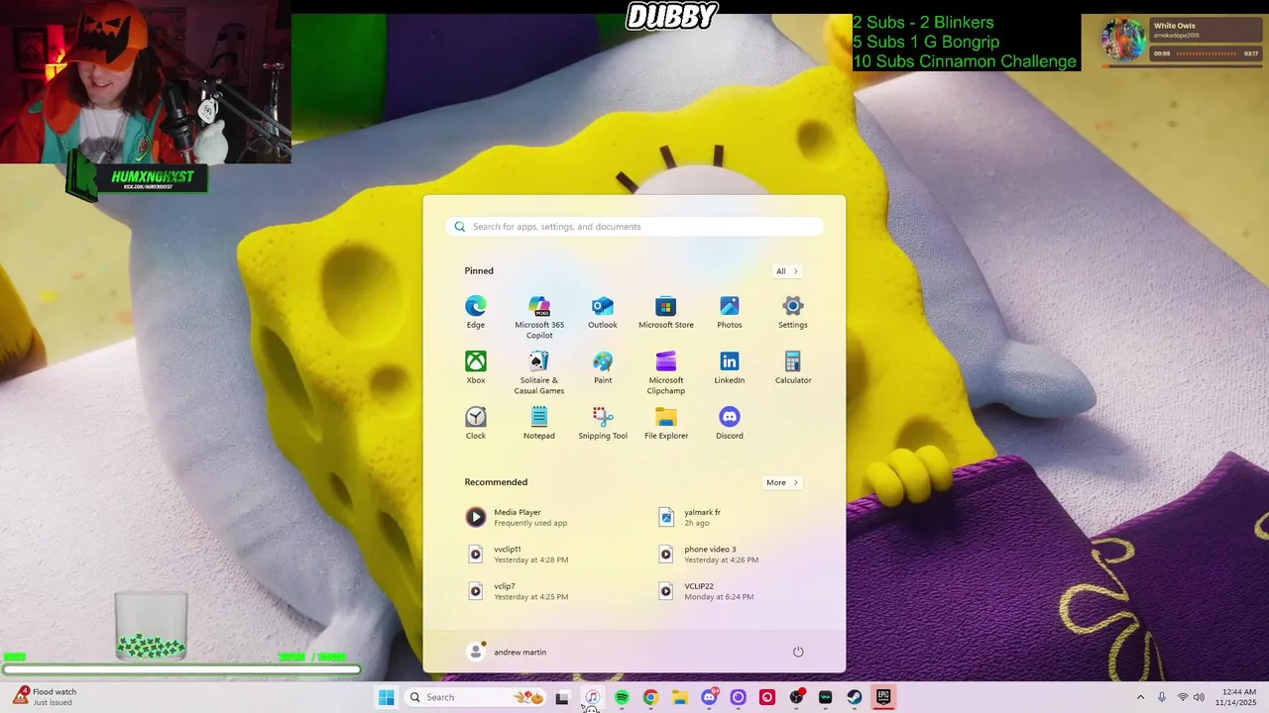Open the Outlook pinned app

(x=603, y=312)
